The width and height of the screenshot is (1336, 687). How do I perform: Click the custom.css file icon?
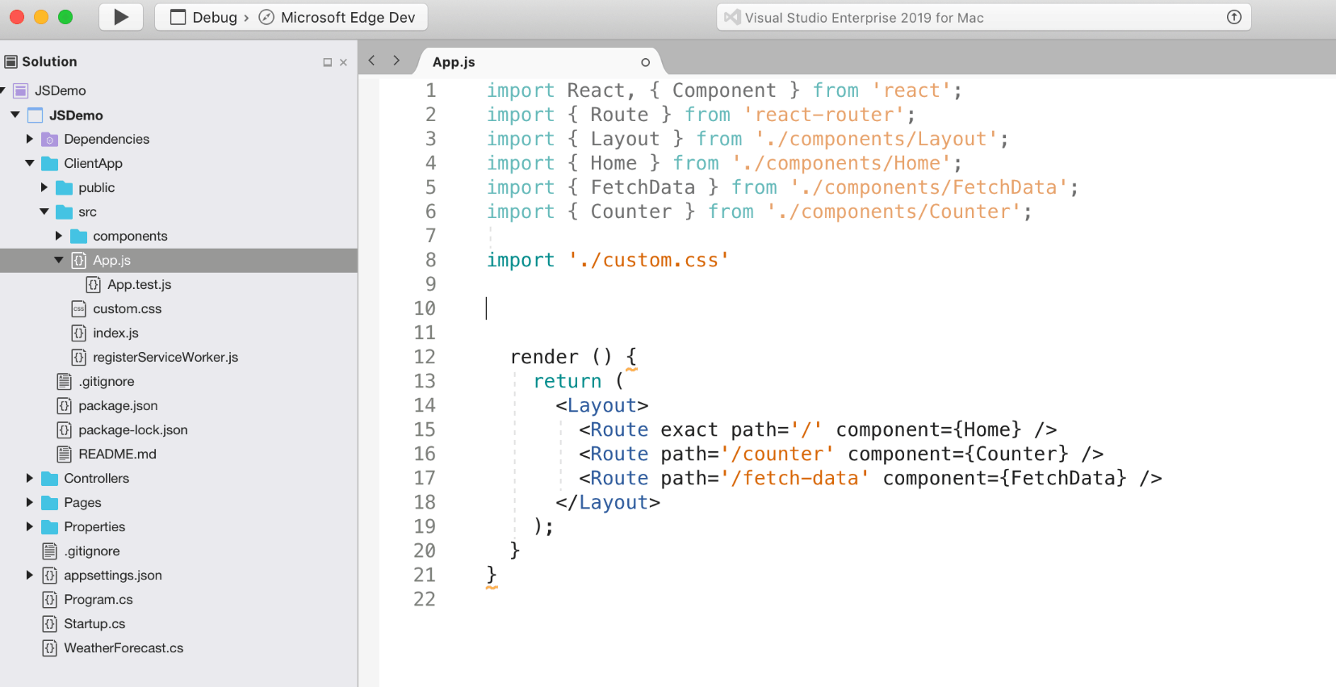point(78,308)
